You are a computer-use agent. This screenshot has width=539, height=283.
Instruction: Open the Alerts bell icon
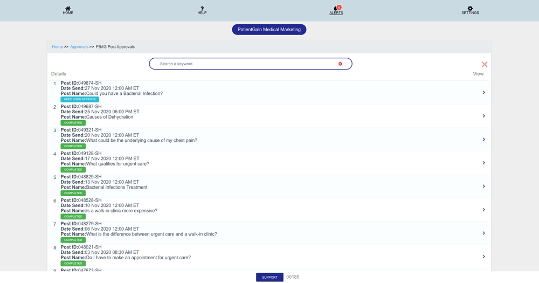(x=335, y=9)
